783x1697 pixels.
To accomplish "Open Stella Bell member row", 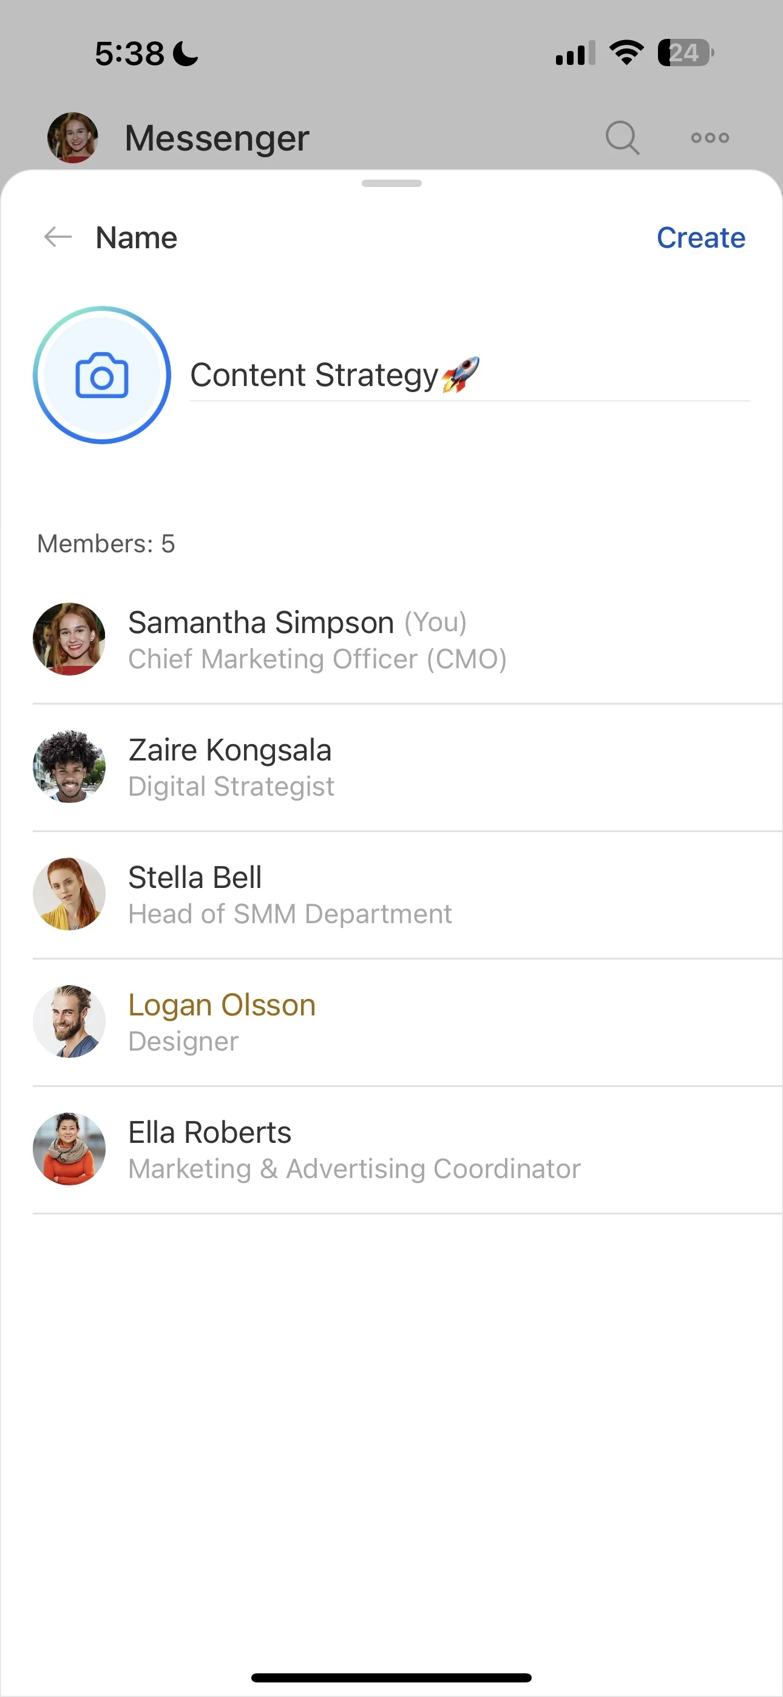I will 391,895.
